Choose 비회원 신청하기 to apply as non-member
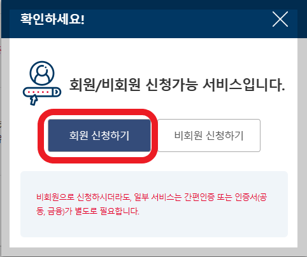The width and height of the screenshot is (307, 257). 209,135
